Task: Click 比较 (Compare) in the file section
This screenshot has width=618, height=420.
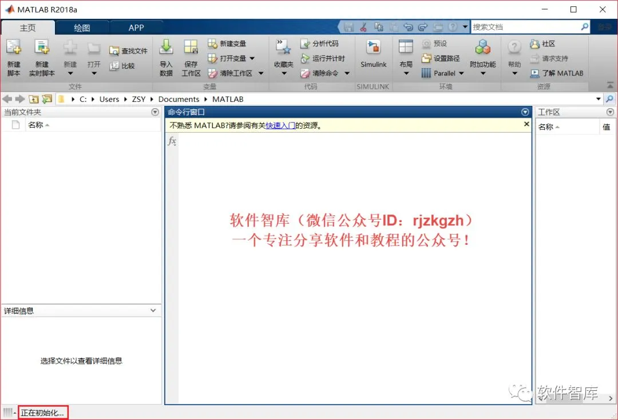Action: point(122,66)
